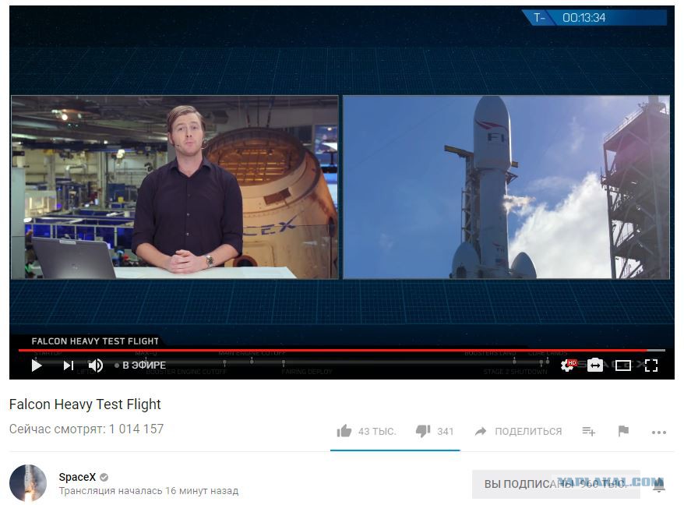
Task: Like the video with the thumbs up icon
Action: tap(344, 431)
